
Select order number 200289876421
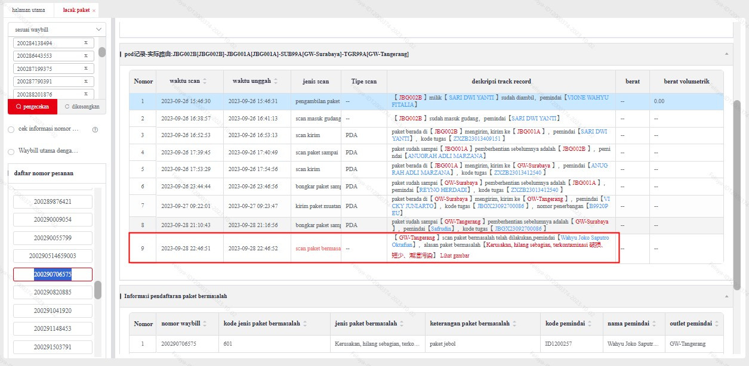(x=53, y=201)
